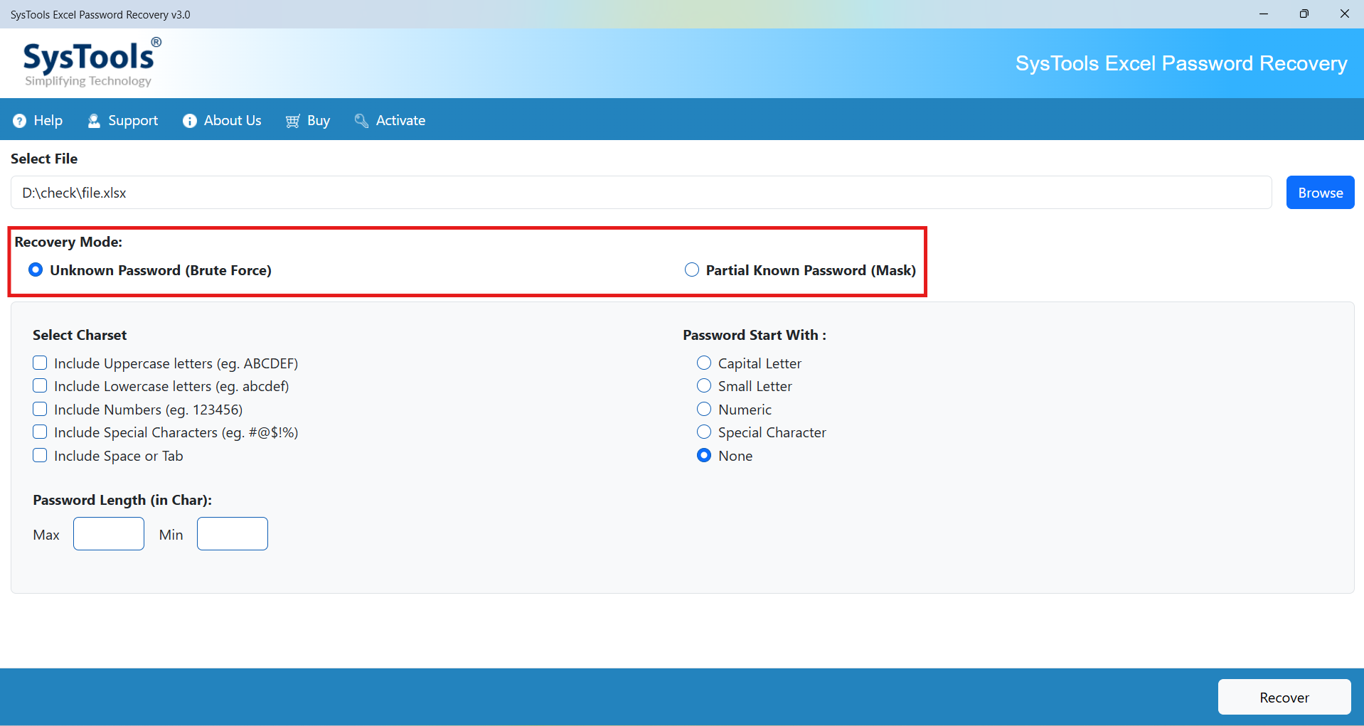
Task: Select Unknown Password (Brute Force) mode
Action: tap(36, 270)
